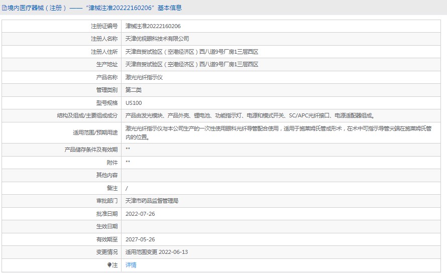The width and height of the screenshot is (447, 276).
Task: Click change record 适用范围变更 2022-06-13
Action: click(x=156, y=252)
